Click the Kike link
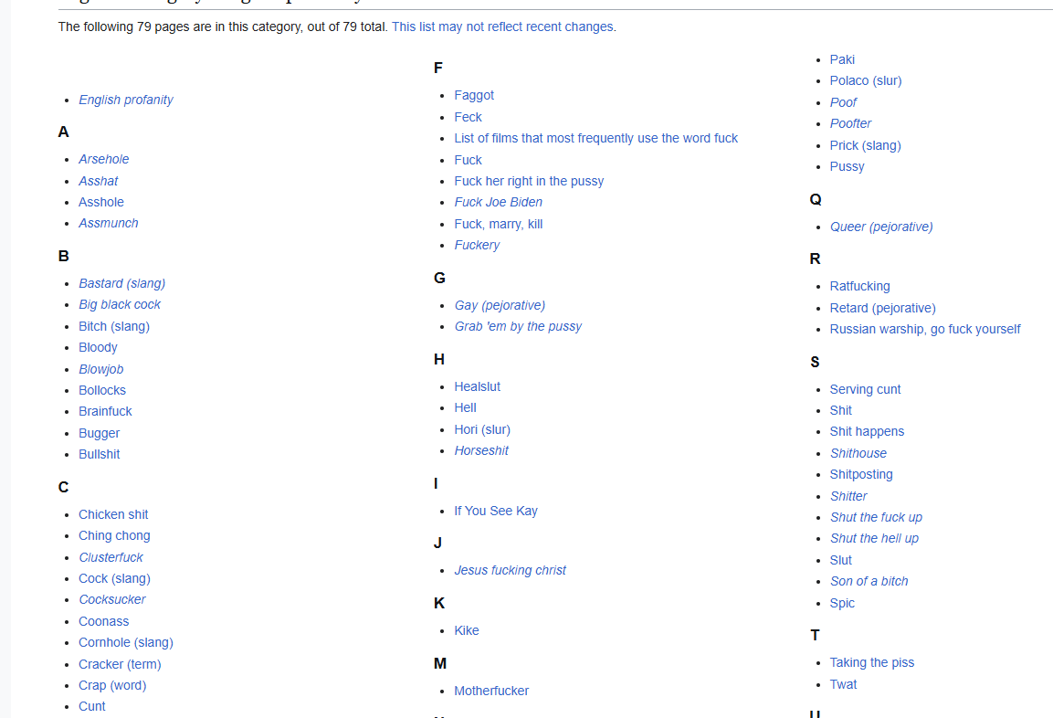The image size is (1053, 718). tap(466, 630)
